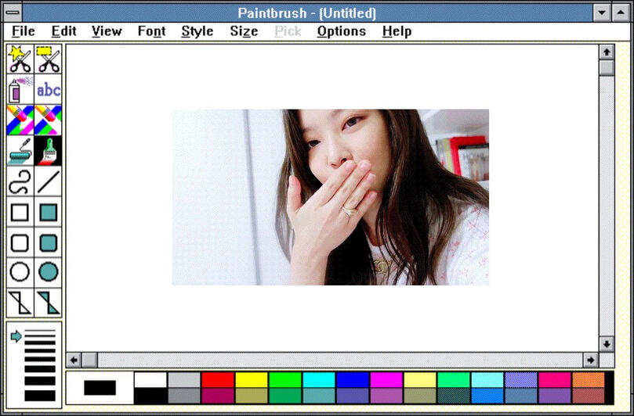Open the window Control menu box
This screenshot has width=634, height=416.
(x=13, y=13)
